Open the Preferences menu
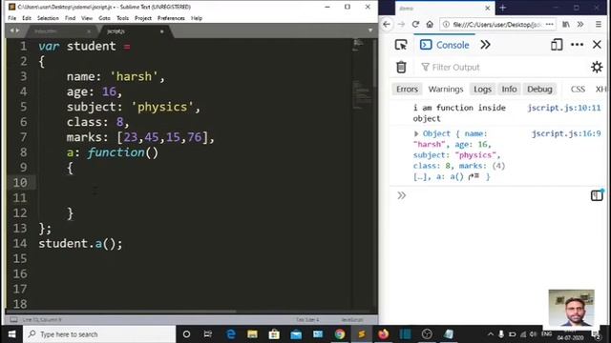Image resolution: width=611 pixels, height=343 pixels. click(x=171, y=18)
